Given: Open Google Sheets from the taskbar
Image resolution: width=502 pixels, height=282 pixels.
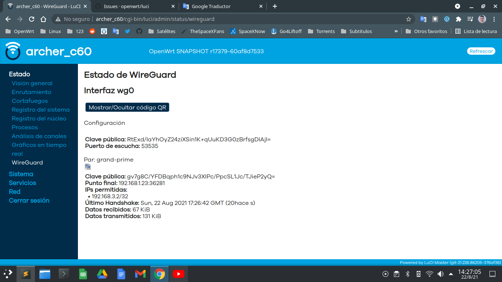Looking at the screenshot, I should click(83, 274).
